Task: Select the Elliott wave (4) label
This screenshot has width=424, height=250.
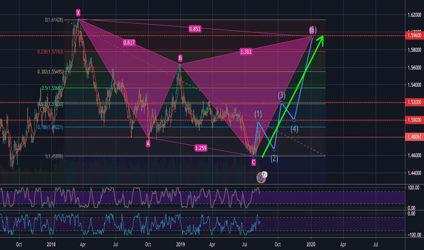Action: [294, 129]
